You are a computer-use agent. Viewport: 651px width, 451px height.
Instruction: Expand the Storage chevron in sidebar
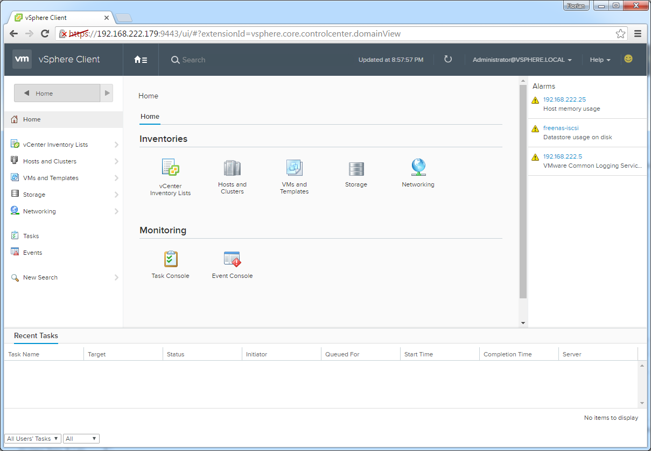click(x=116, y=195)
